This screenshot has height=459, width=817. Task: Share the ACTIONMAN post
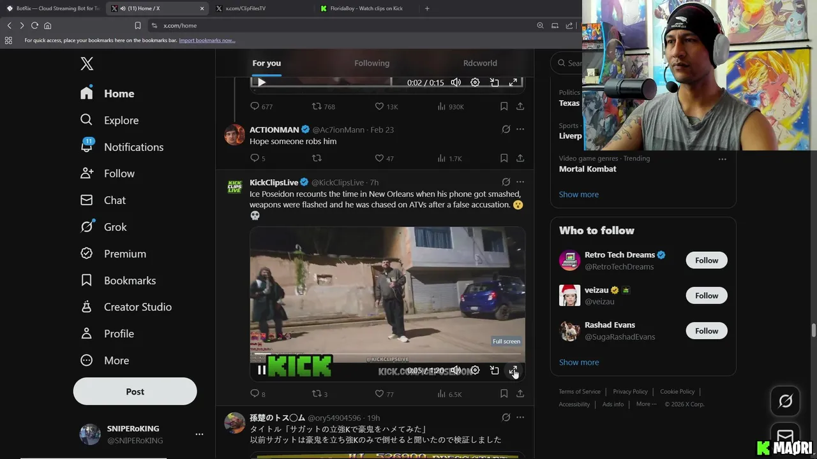tap(520, 158)
